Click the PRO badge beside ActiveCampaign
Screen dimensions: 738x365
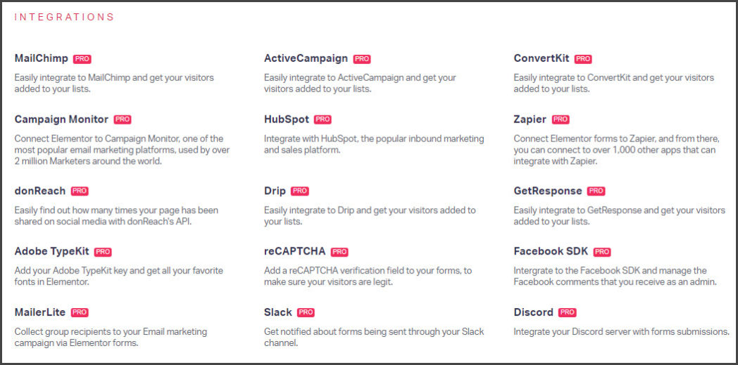point(362,59)
